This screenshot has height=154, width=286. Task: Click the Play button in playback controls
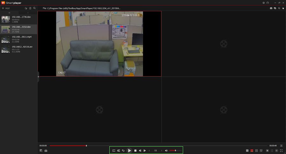129,151
